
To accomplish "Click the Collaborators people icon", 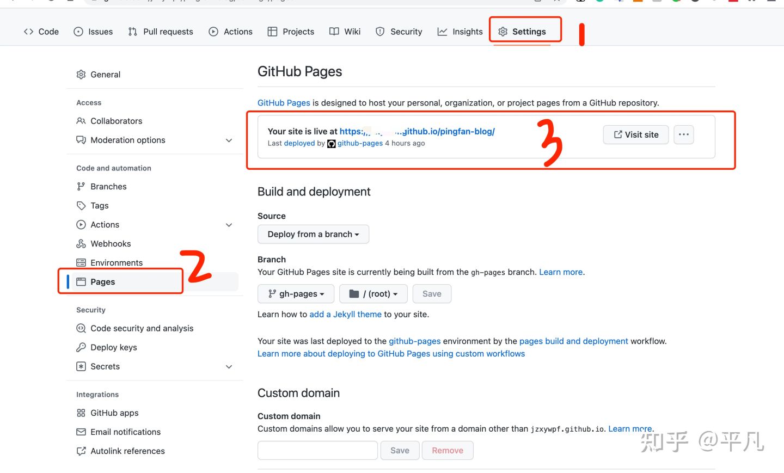I will (81, 121).
